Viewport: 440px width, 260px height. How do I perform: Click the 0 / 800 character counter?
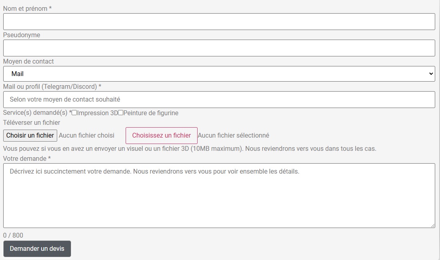click(13, 235)
